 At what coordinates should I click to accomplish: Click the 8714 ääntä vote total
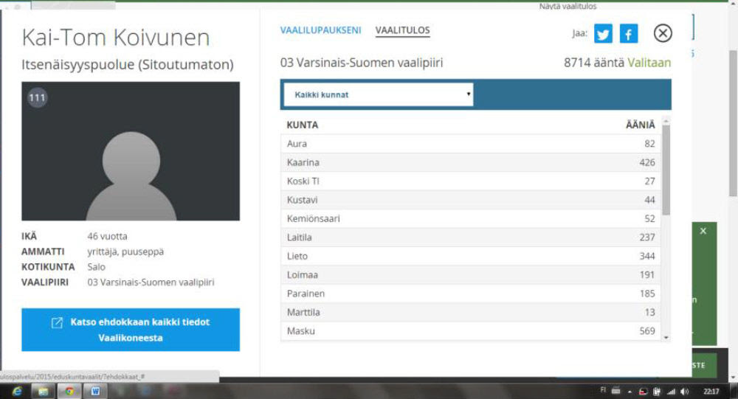pyautogui.click(x=594, y=63)
